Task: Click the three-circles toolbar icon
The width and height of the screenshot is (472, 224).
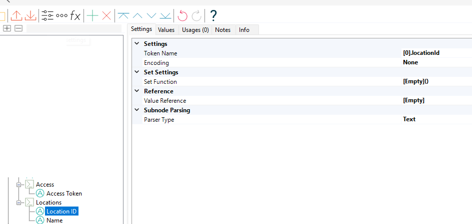Action: pos(61,15)
